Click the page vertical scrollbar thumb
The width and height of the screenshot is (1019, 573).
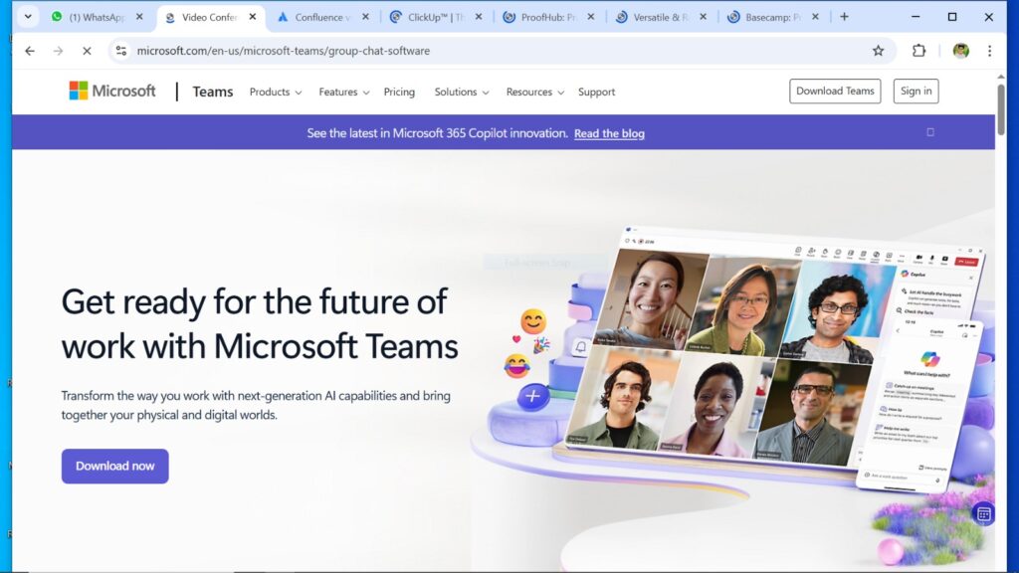(x=1001, y=109)
